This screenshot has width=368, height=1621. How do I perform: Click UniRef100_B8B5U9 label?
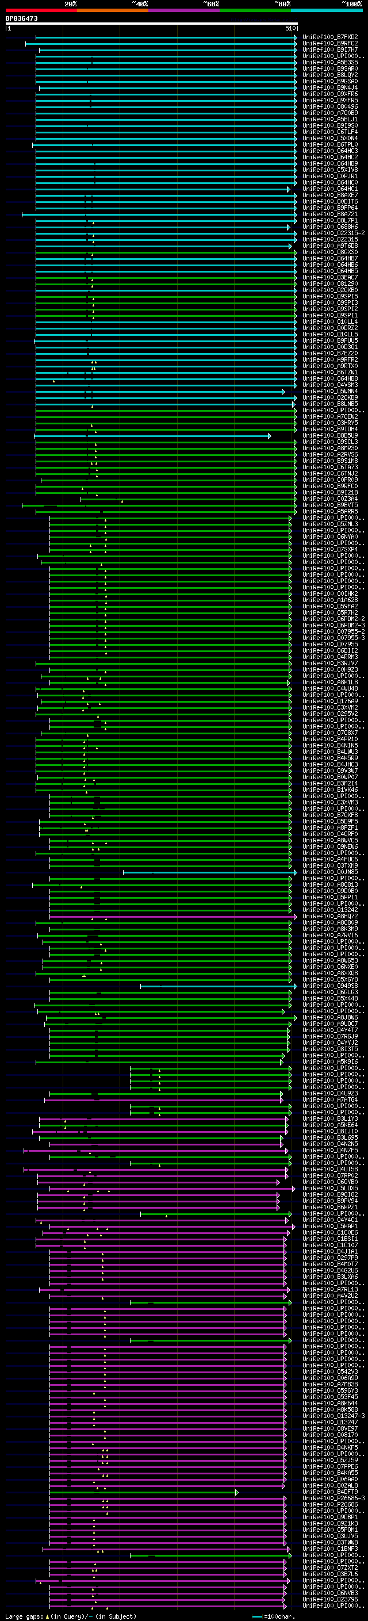pos(330,435)
